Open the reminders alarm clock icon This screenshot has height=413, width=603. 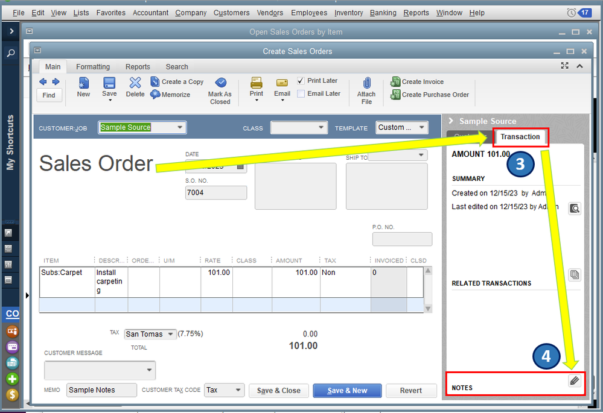572,13
